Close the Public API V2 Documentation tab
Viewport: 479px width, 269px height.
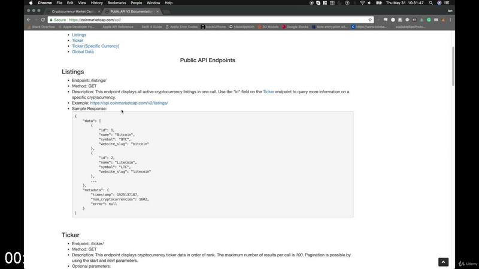coord(157,11)
